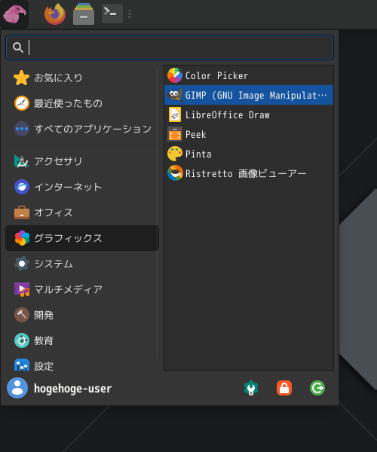Open LibreOffice Draw
Viewport: 377px width, 452px height.
click(x=249, y=115)
